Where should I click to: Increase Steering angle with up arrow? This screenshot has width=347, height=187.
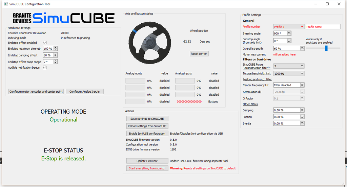pyautogui.click(x=289, y=32)
